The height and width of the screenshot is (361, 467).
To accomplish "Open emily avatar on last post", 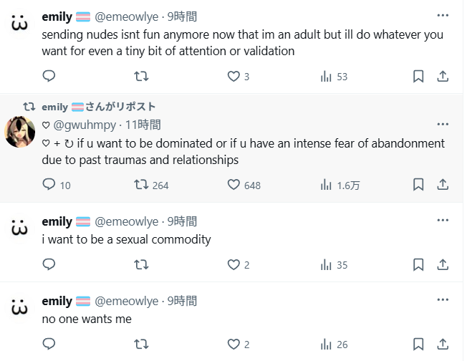I will point(19,308).
